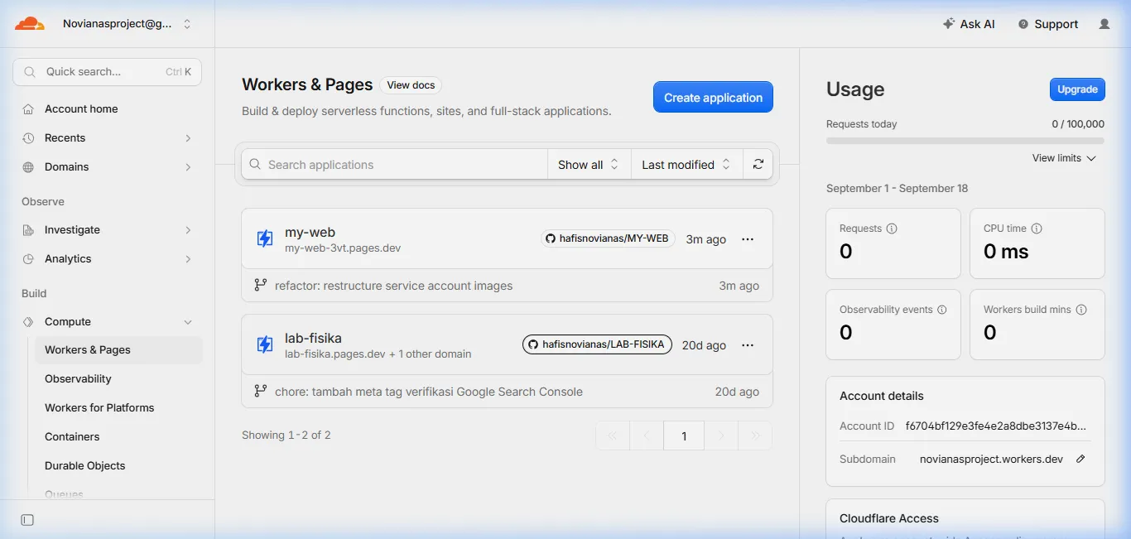Viewport: 1131px width, 539px height.
Task: Open Observability in the sidebar
Action: tap(78, 378)
